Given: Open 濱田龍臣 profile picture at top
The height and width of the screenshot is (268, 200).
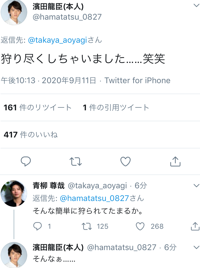Looking at the screenshot, I should coord(14,12).
